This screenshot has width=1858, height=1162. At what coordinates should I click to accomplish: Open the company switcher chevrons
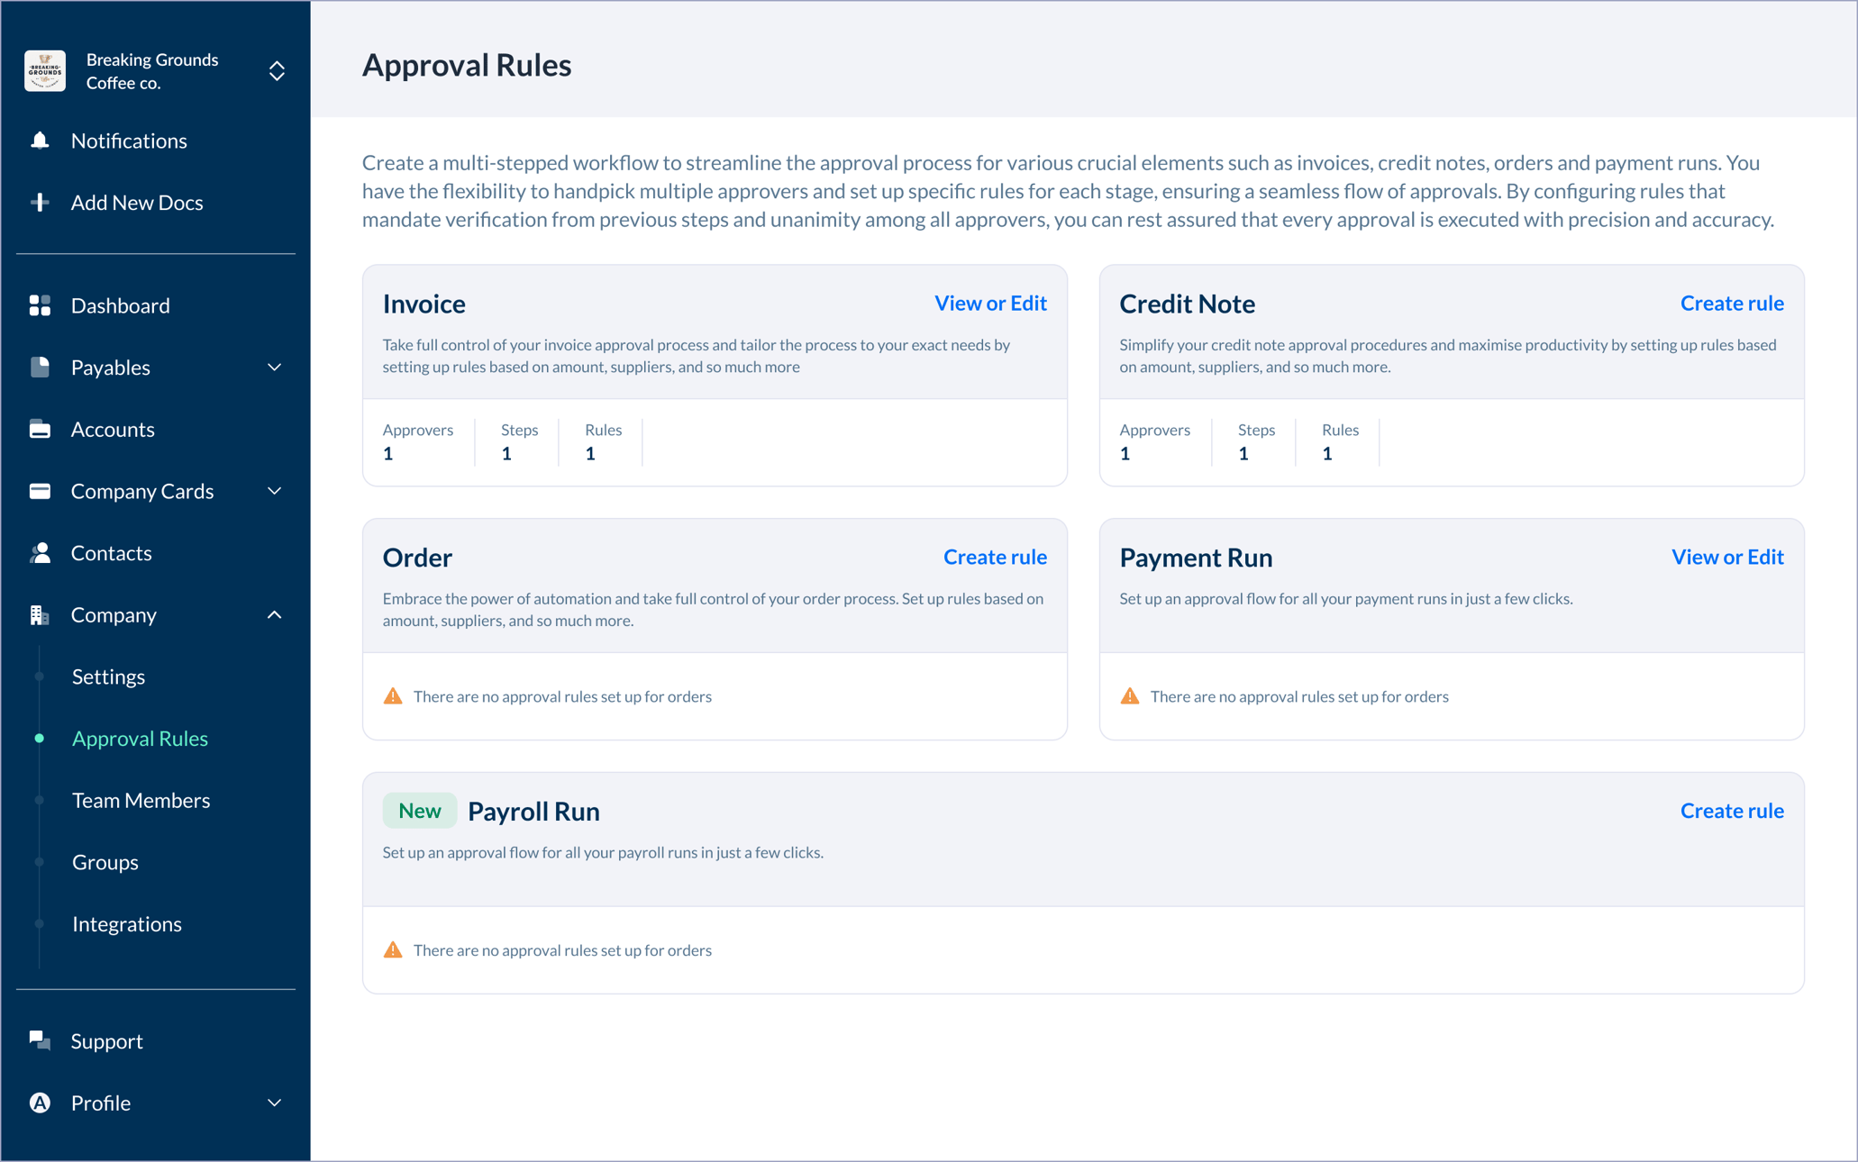click(x=277, y=71)
